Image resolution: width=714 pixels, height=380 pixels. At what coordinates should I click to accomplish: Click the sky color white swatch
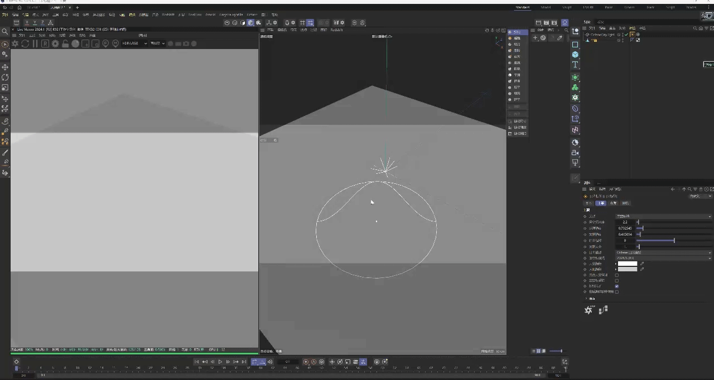(x=628, y=264)
